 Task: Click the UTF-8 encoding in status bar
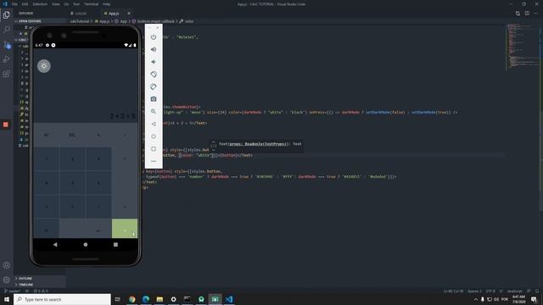490,291
